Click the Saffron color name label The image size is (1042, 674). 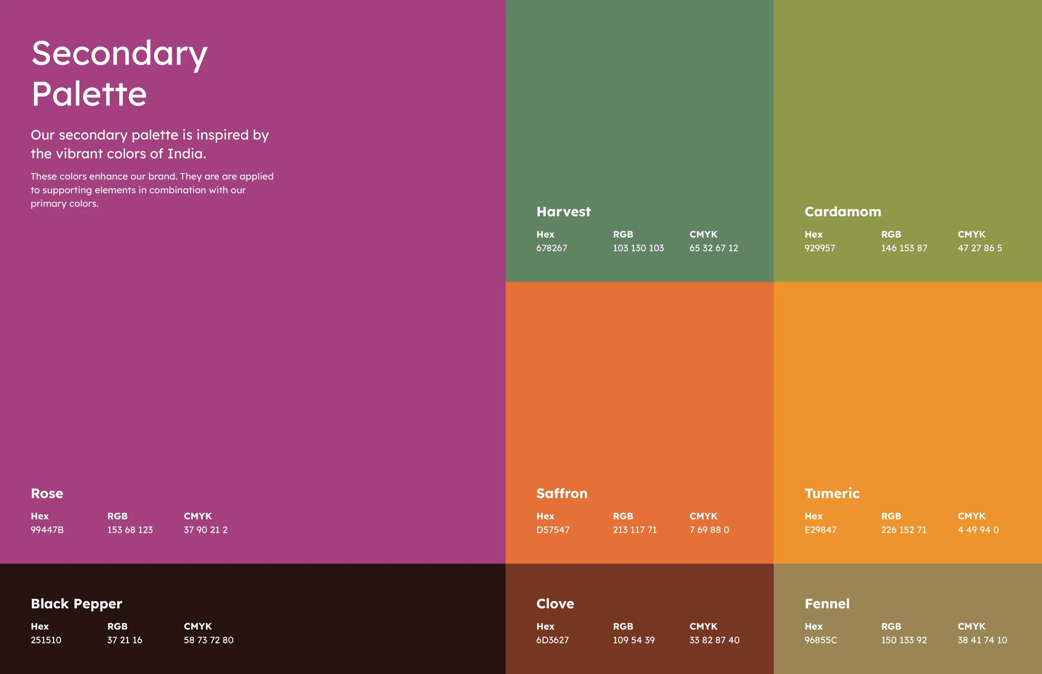pyautogui.click(x=562, y=493)
